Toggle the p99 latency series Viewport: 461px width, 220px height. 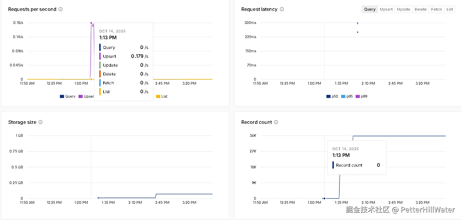pos(361,96)
